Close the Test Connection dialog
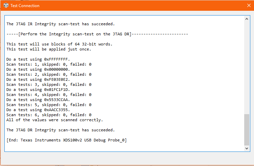Image resolution: width=254 pixels, height=166 pixels. click(x=249, y=5)
